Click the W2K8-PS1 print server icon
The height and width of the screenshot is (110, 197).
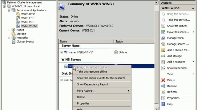click(18, 22)
